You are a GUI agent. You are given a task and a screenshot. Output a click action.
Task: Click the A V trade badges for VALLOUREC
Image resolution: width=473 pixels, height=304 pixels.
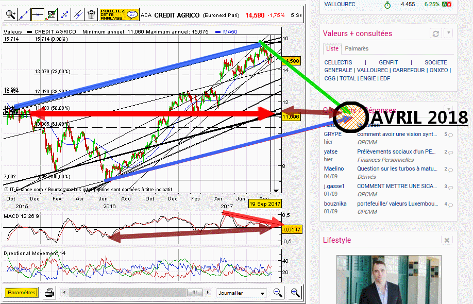pos(447,4)
